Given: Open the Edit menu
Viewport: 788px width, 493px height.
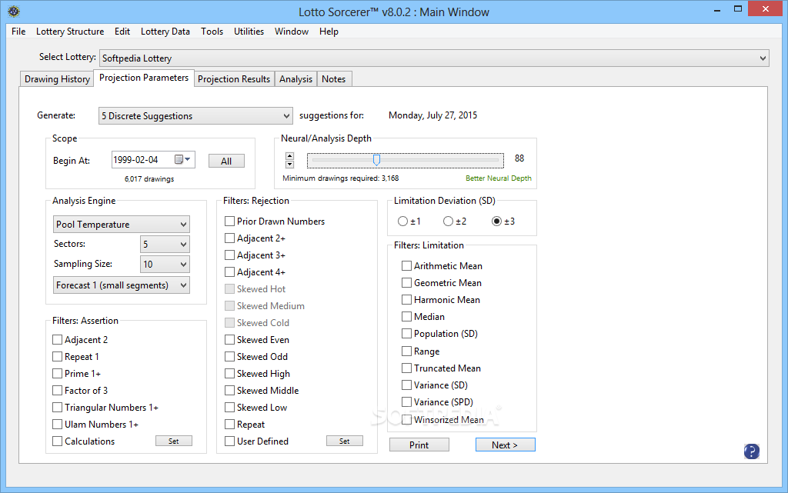Looking at the screenshot, I should click(x=122, y=31).
